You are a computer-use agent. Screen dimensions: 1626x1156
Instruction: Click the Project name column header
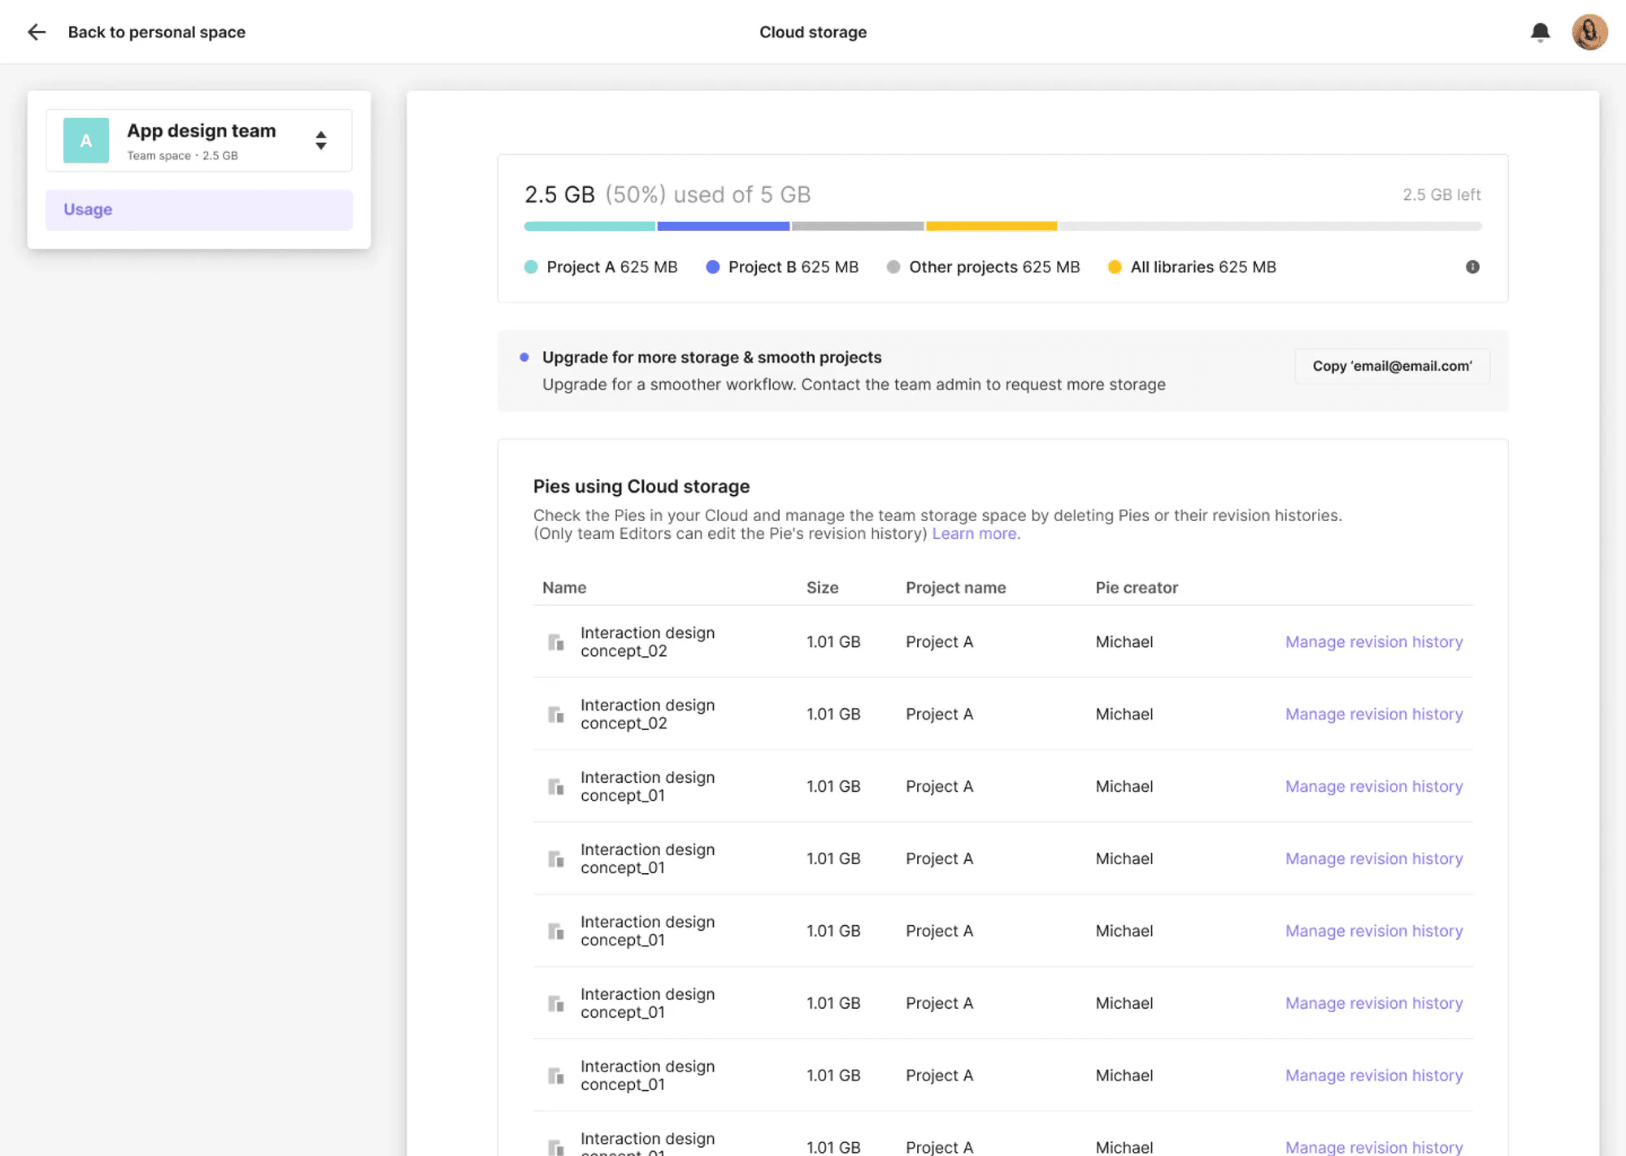[x=955, y=588]
